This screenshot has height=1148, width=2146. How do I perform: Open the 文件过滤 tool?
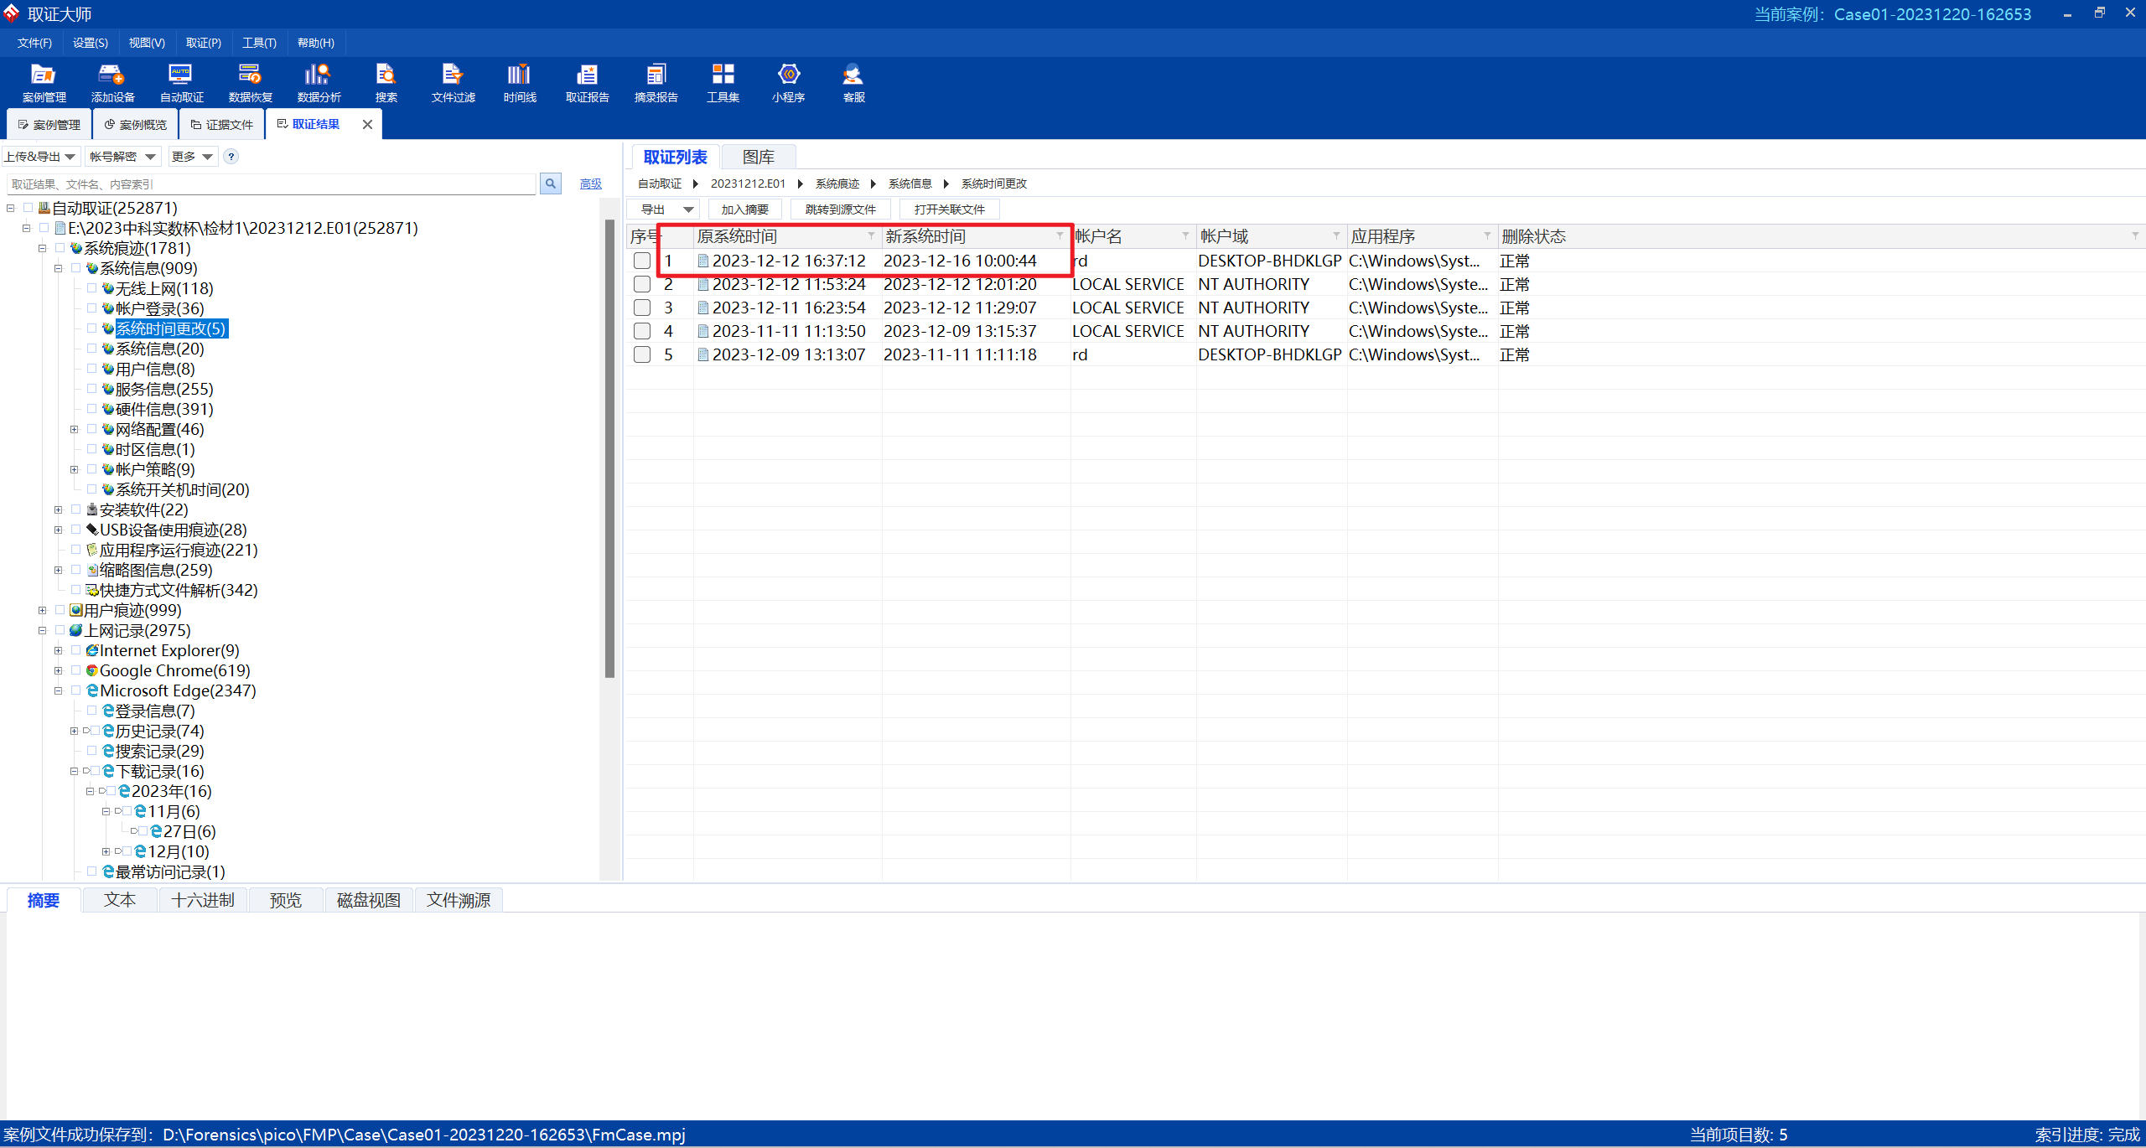click(x=453, y=83)
